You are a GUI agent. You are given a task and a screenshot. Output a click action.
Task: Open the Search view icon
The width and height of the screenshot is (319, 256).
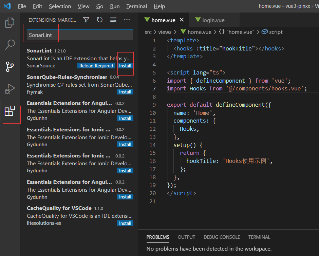pos(10,44)
